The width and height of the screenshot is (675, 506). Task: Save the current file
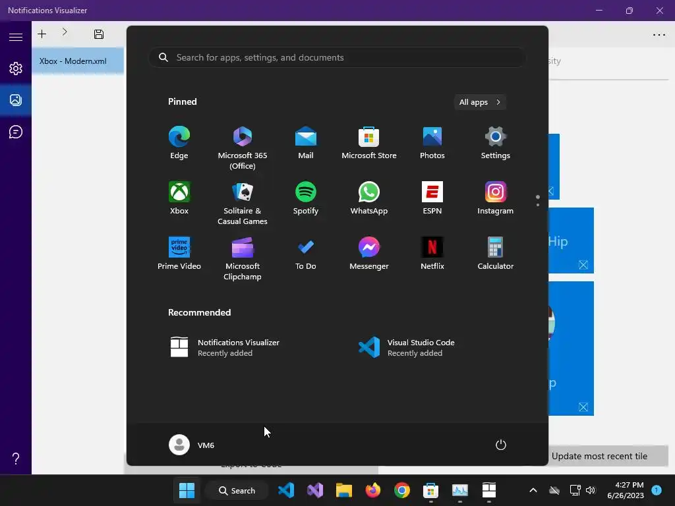point(99,34)
